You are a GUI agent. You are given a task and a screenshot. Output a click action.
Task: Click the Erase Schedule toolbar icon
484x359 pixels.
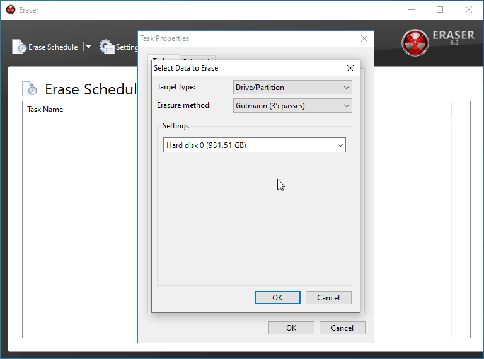(x=19, y=47)
